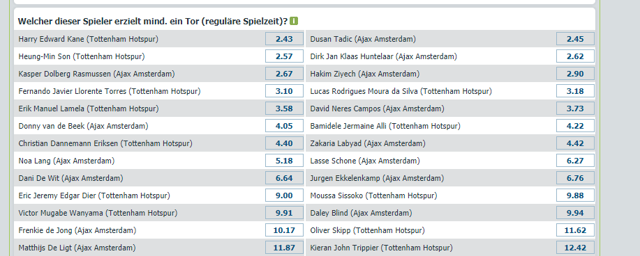The width and height of the screenshot is (640, 256).
Task: Choose David Neres odds 3.73
Action: click(575, 109)
